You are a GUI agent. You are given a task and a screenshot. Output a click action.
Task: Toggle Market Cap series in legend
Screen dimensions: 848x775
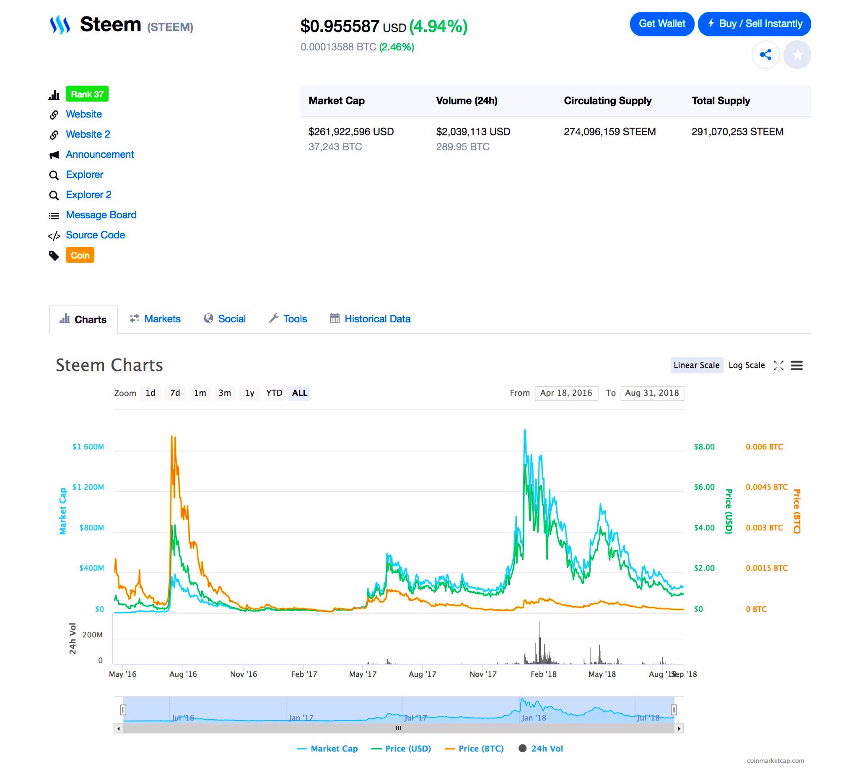[334, 749]
